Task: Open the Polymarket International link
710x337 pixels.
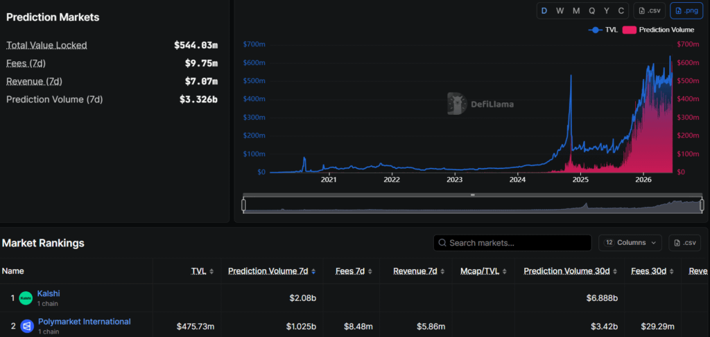Action: (84, 322)
